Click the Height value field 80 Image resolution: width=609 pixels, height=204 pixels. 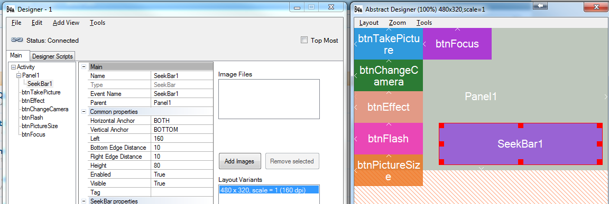[182, 166]
